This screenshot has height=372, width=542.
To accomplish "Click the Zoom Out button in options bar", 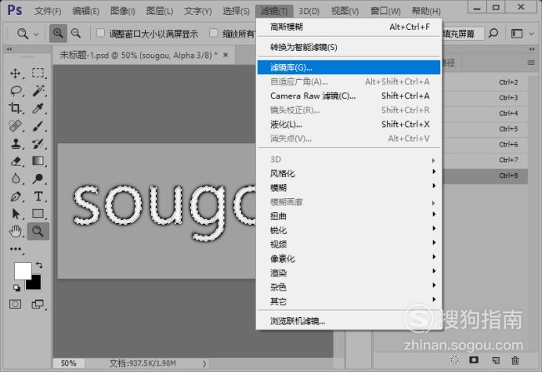I will pos(76,34).
